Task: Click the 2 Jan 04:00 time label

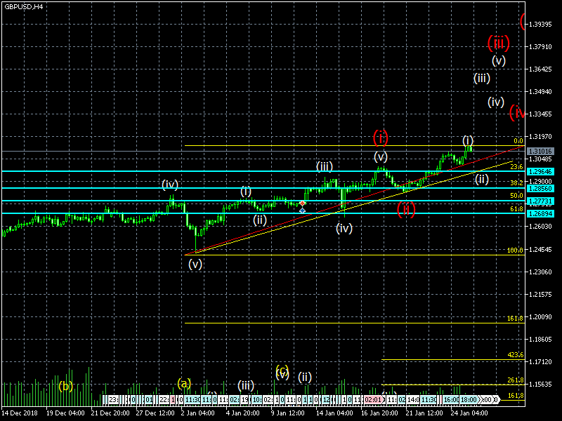Action: pos(198,413)
